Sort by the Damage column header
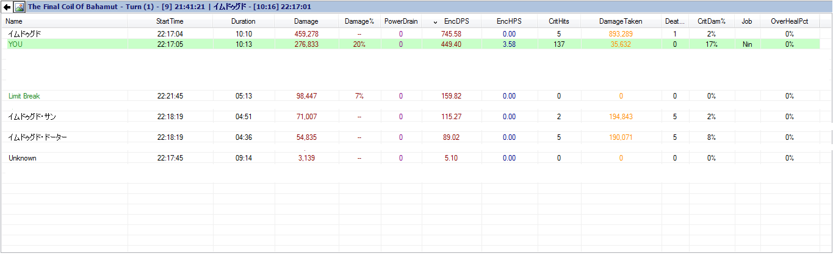 click(x=306, y=21)
